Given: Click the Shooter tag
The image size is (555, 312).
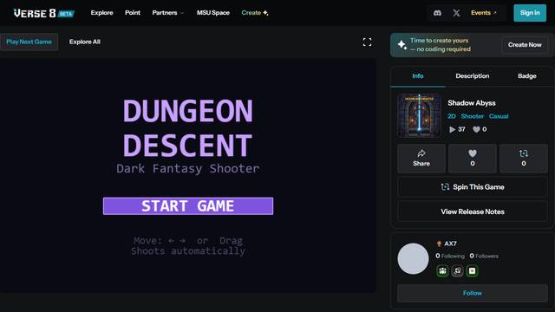Looking at the screenshot, I should tap(472, 116).
